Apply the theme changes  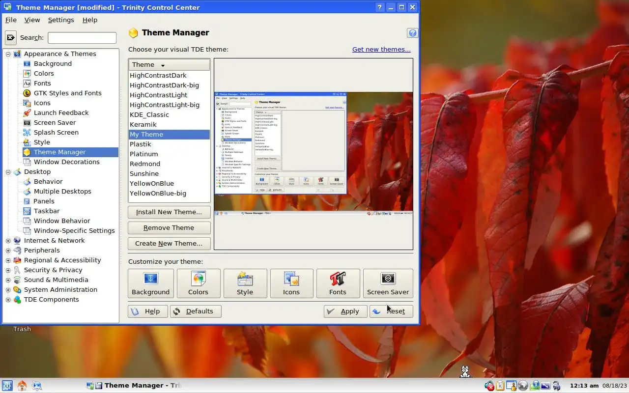(345, 311)
